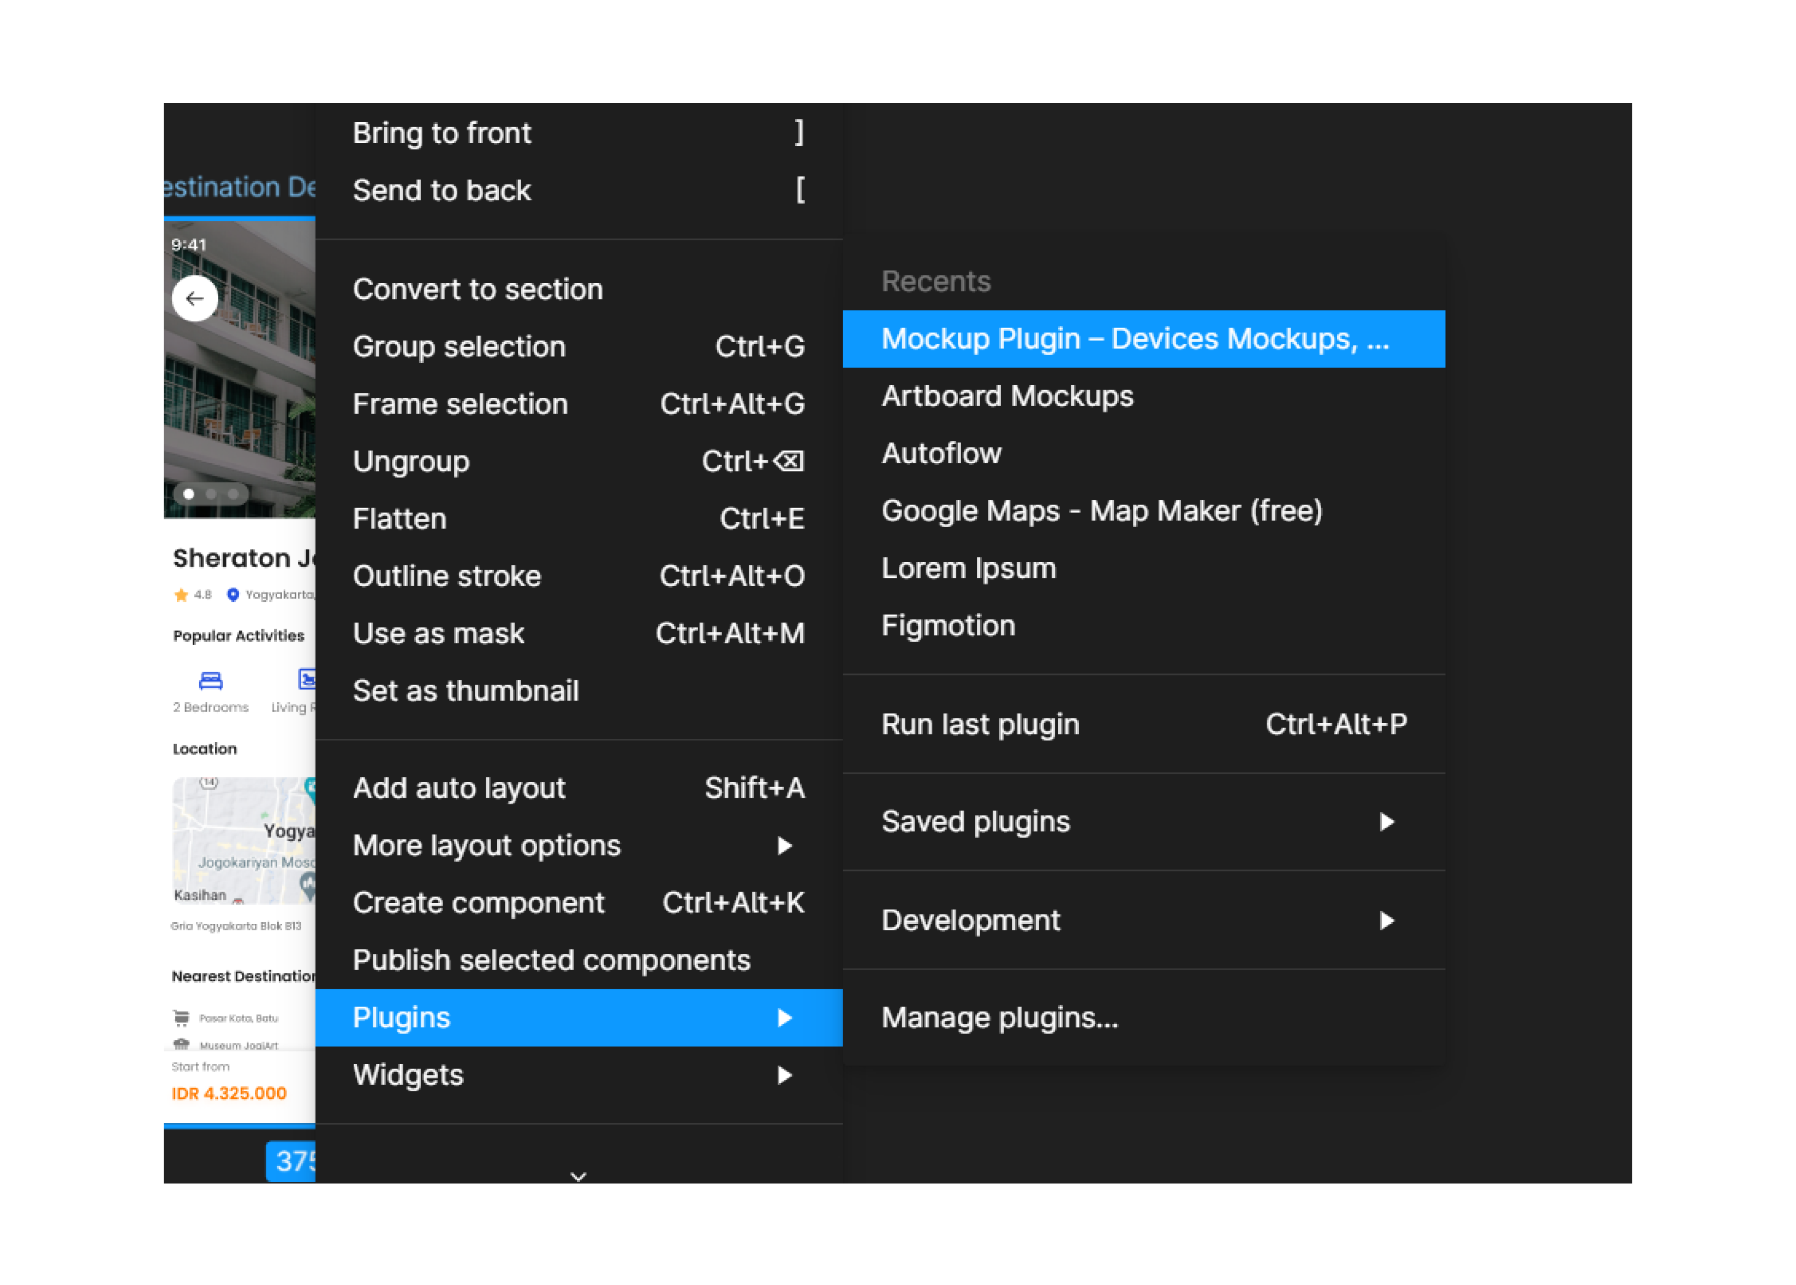Expand More layout options submenu
The width and height of the screenshot is (1796, 1285).
click(x=578, y=845)
